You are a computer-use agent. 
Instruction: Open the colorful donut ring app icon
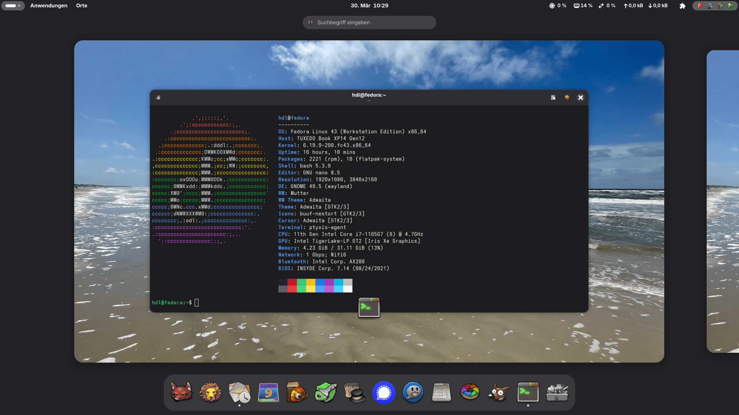click(470, 392)
